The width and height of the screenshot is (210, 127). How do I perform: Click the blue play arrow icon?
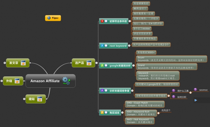[x=196, y=100]
